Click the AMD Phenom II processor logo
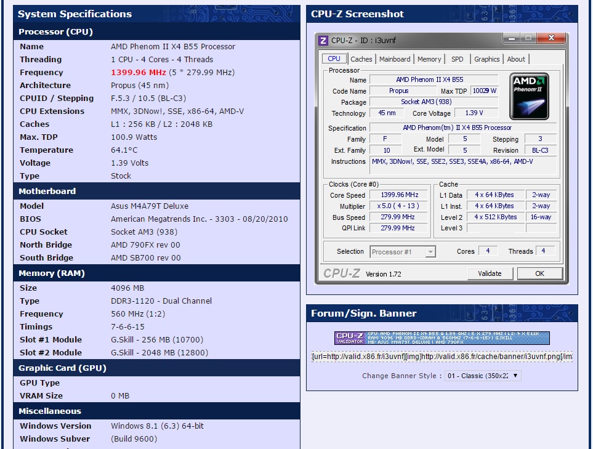Viewport: 593px width, 449px height. click(529, 97)
